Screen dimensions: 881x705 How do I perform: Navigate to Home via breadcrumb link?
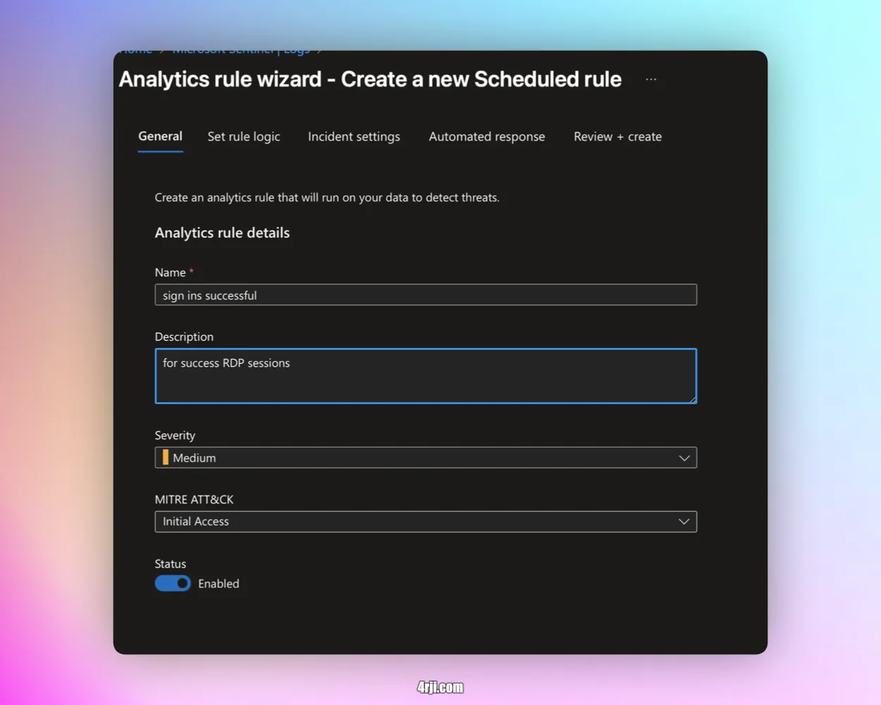135,49
